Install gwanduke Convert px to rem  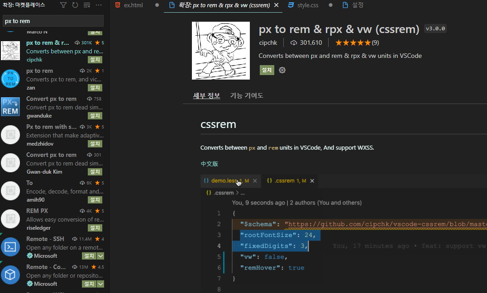95,116
